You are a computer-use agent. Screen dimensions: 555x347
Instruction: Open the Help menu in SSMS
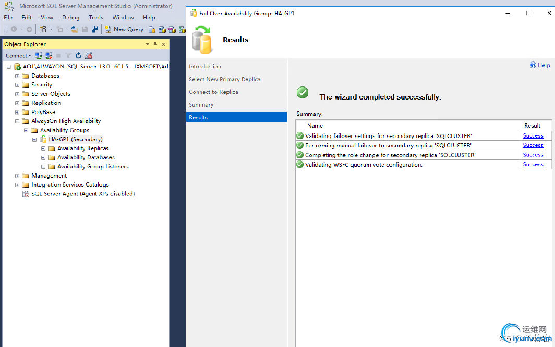149,17
